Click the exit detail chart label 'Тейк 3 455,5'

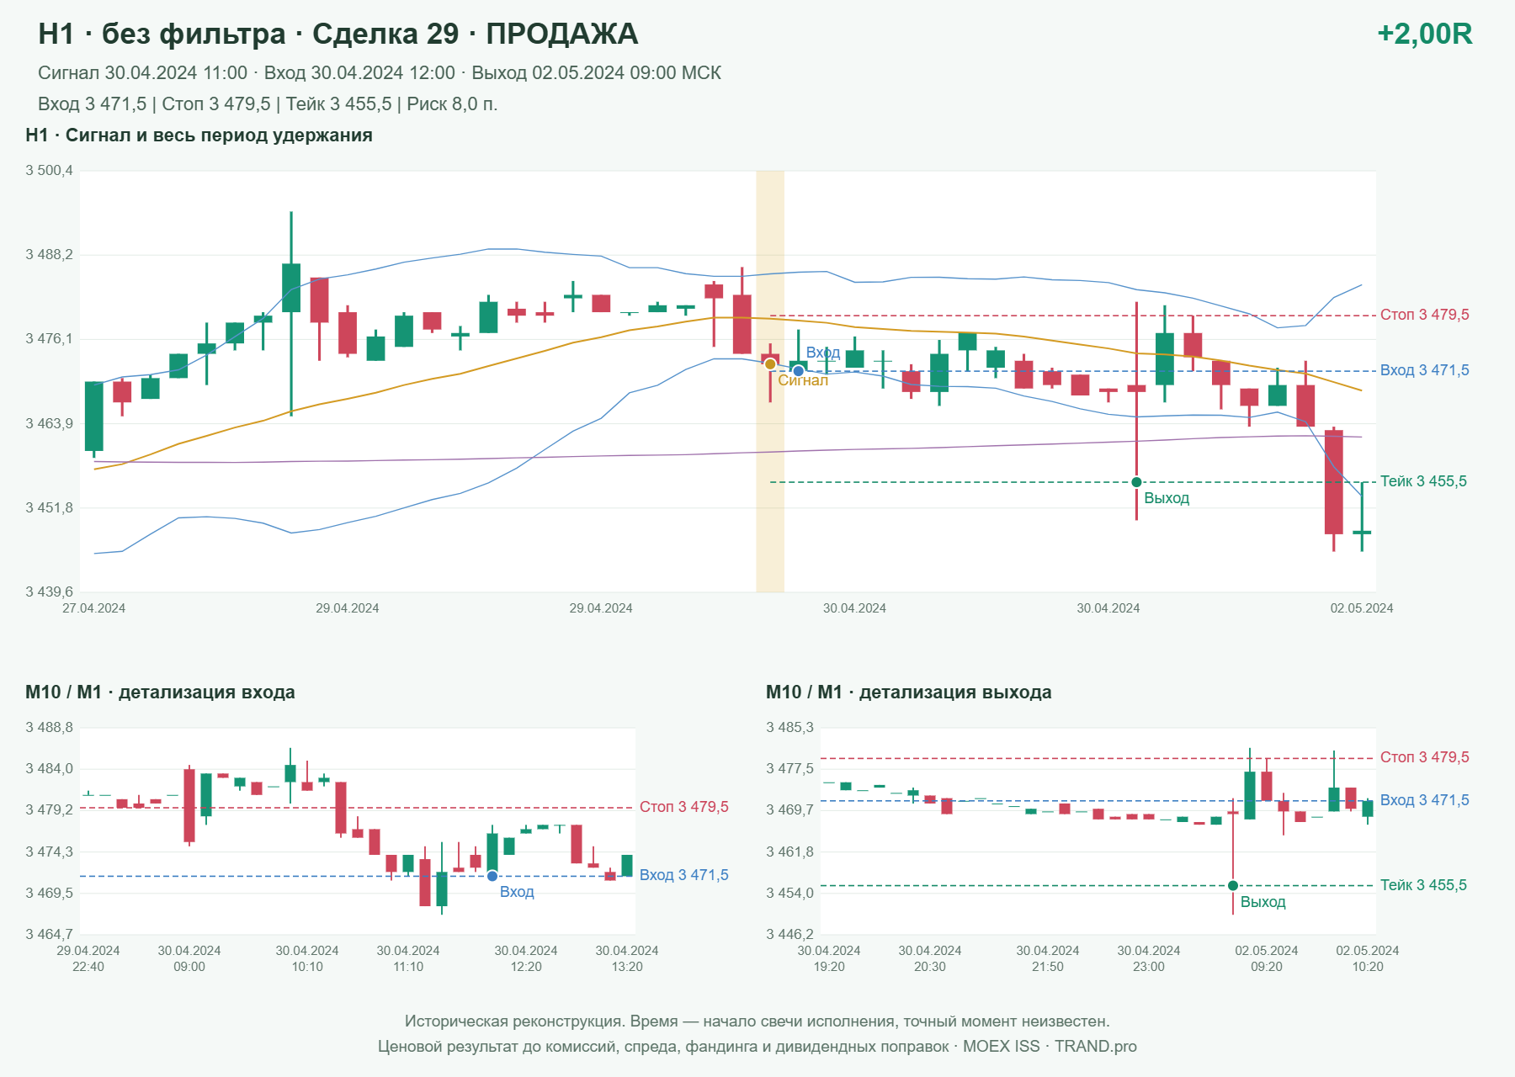(1423, 885)
